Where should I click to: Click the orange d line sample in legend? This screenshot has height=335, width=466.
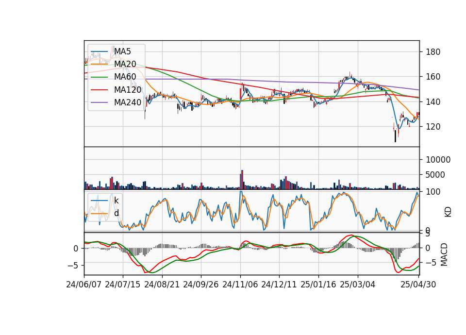pos(99,214)
